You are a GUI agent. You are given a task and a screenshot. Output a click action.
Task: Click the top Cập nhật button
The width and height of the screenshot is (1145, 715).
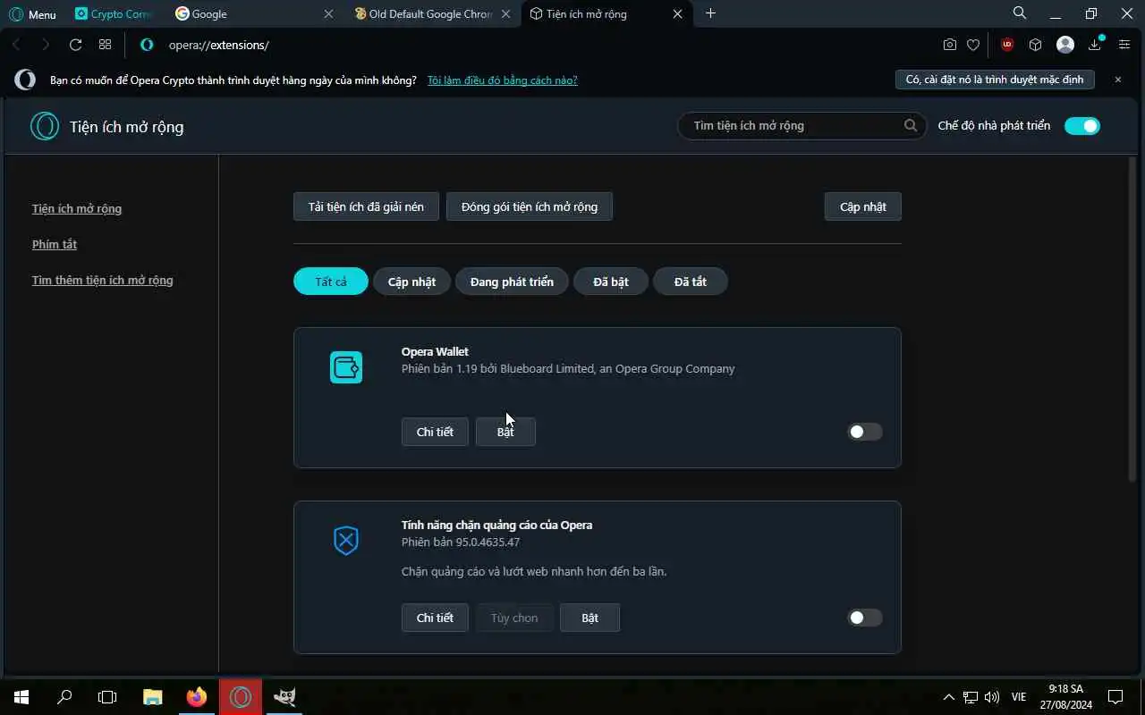tap(863, 206)
